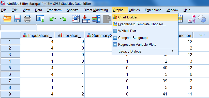Select Compare Subgroups menu entry

(x=145, y=38)
